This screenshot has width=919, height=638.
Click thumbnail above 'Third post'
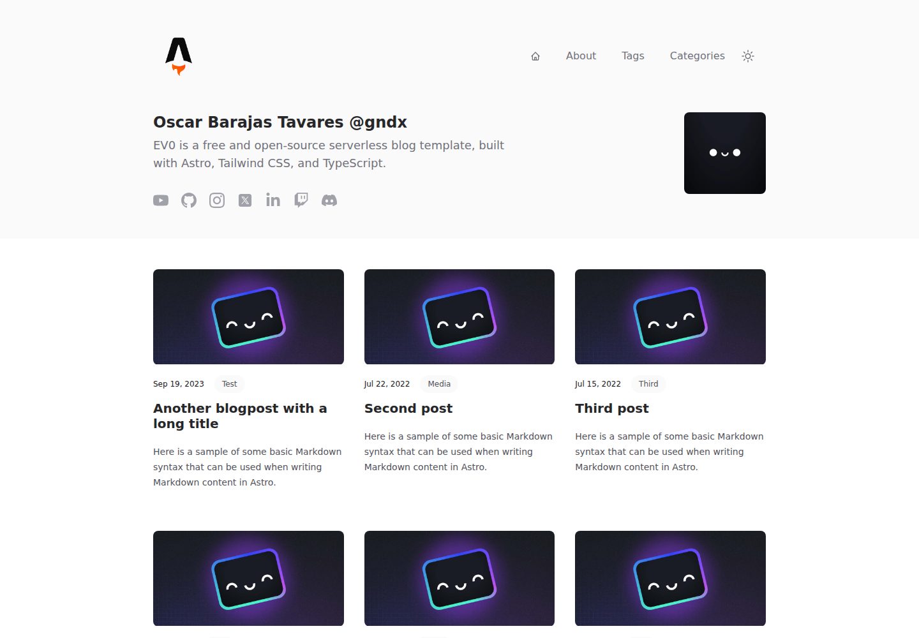tap(670, 317)
